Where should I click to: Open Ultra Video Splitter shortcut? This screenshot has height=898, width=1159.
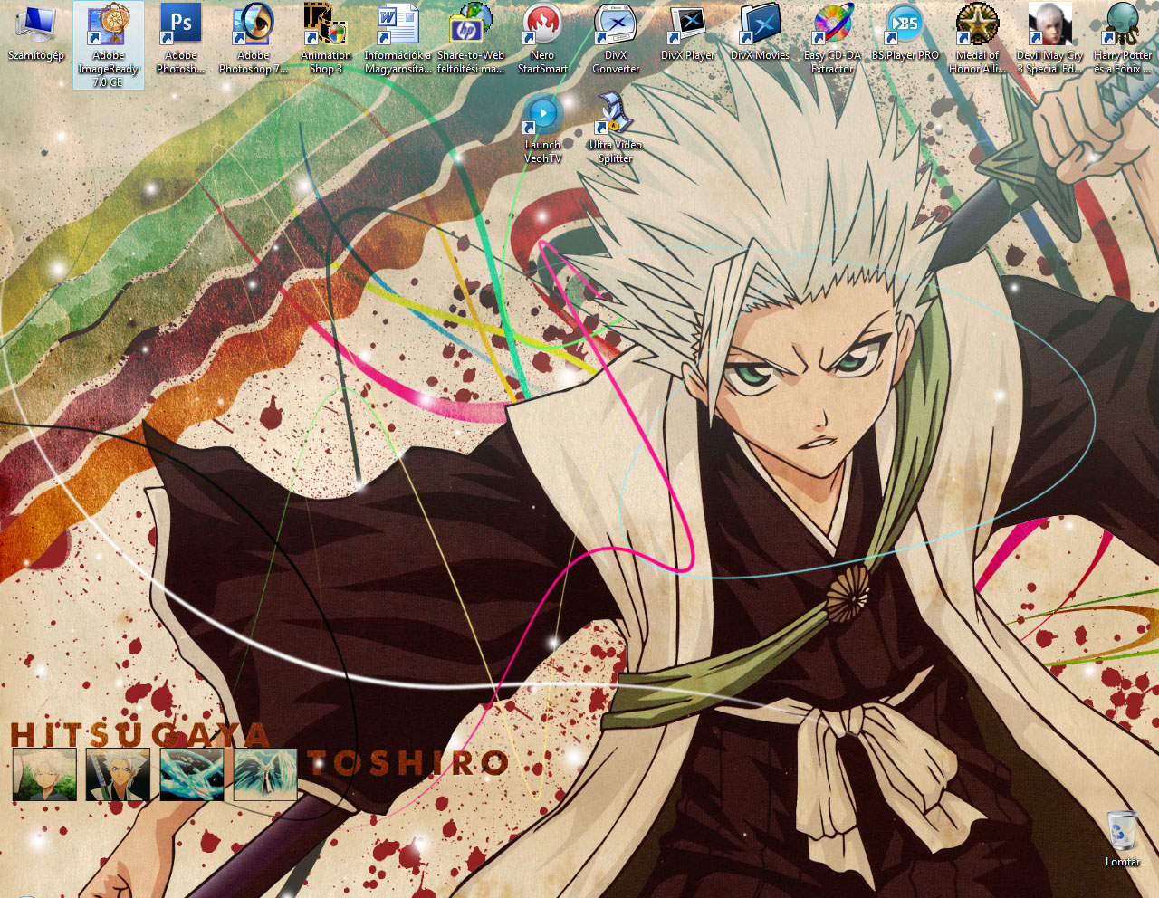click(616, 129)
